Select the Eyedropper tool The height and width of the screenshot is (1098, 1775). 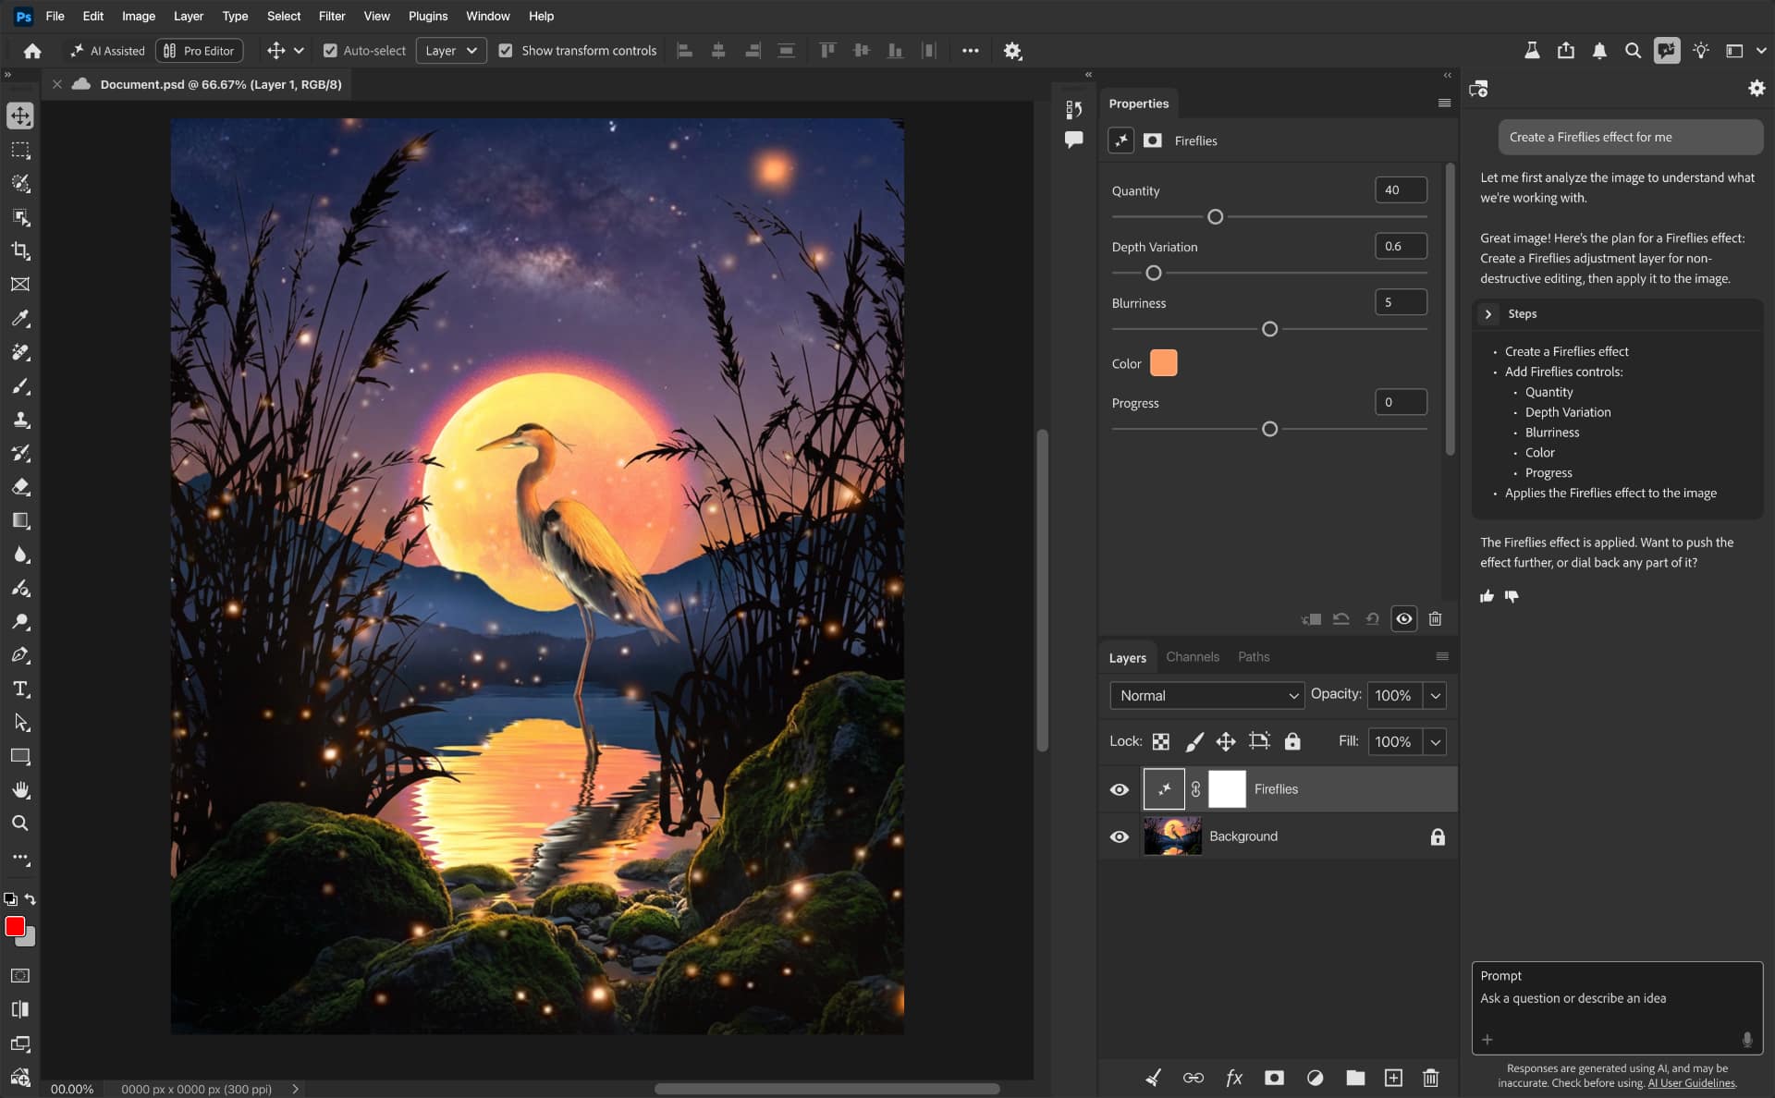tap(20, 318)
